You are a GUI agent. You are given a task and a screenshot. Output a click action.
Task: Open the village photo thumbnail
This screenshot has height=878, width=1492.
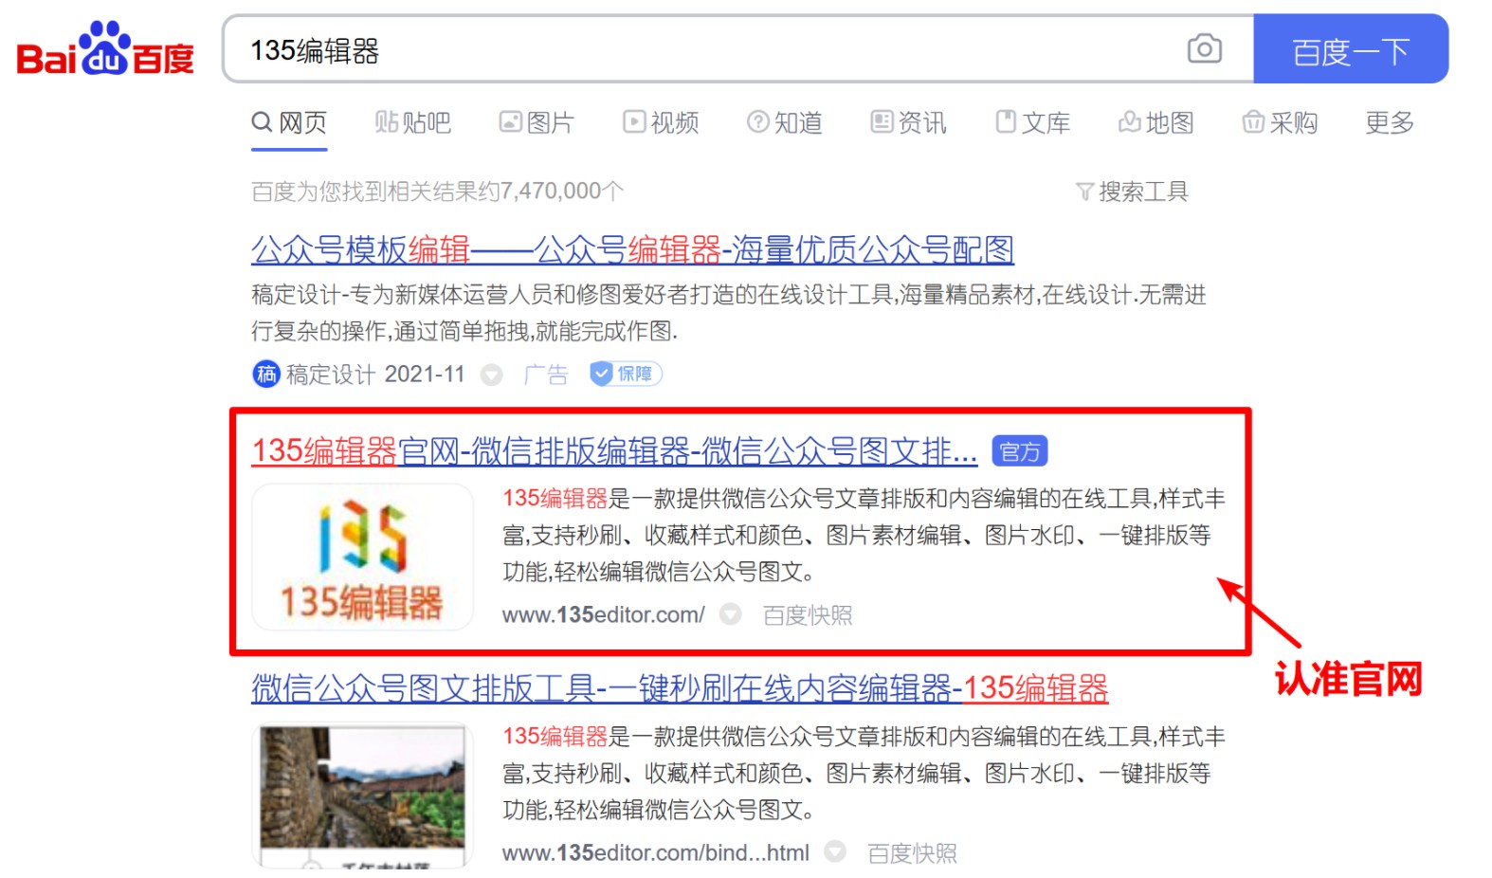click(x=362, y=795)
